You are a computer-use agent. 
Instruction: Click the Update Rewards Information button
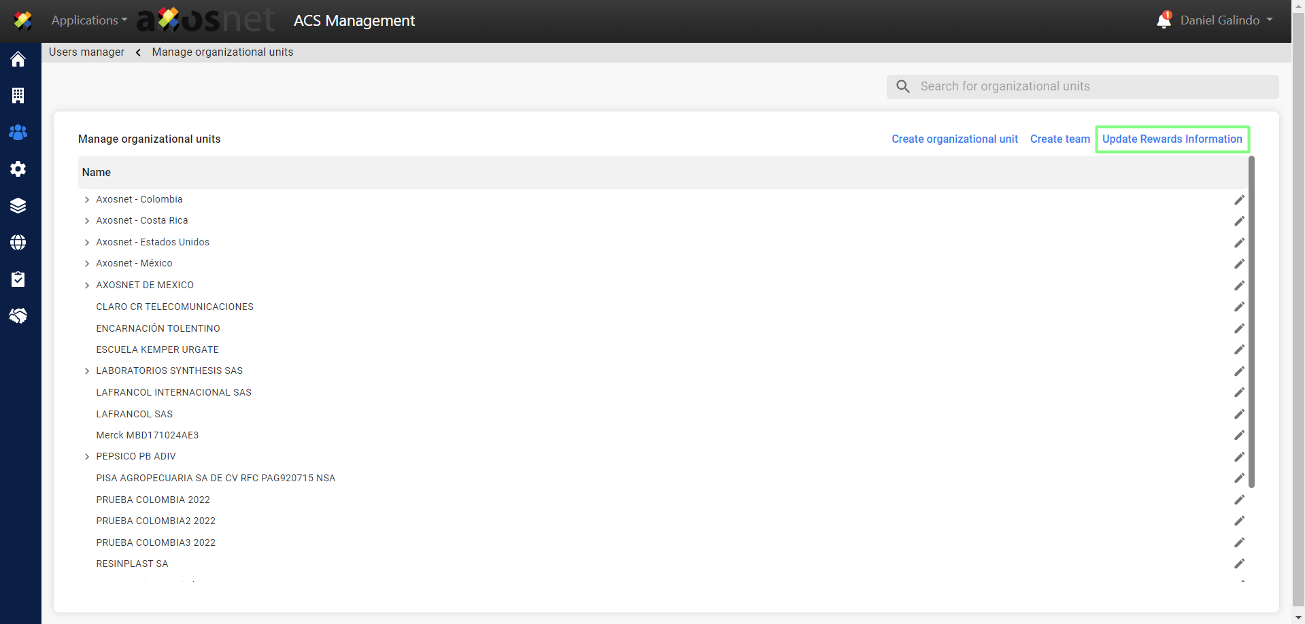click(1172, 139)
